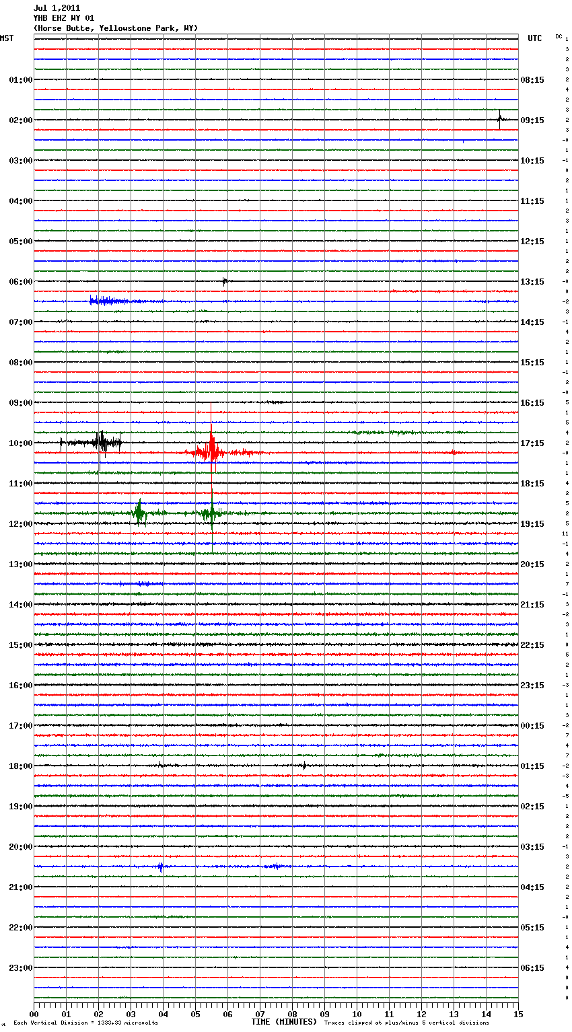Screen dimensions: 572x1032
Task: Click the '17:15' UTC time label
Action: [532, 443]
